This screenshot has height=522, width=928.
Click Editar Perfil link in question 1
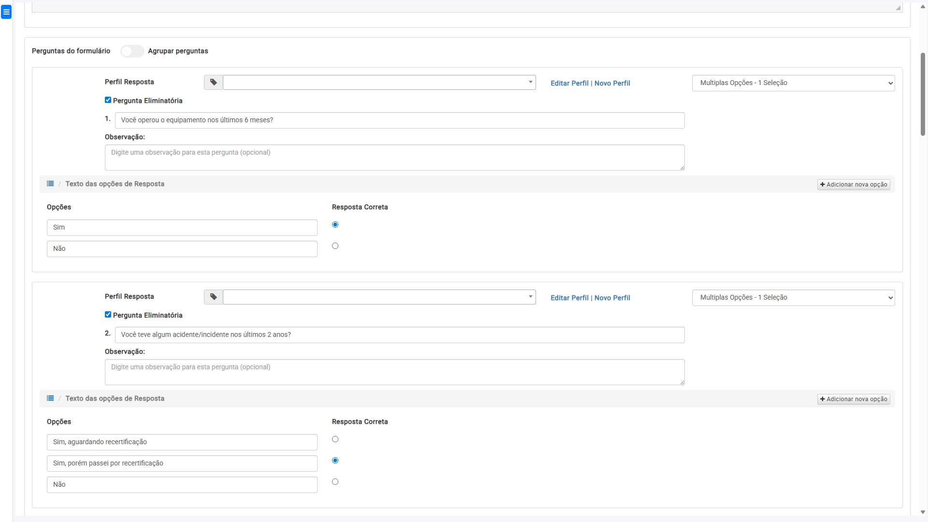(569, 83)
